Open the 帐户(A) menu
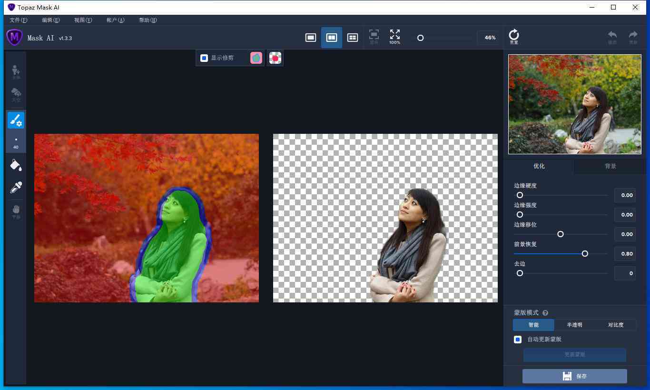 coord(116,20)
